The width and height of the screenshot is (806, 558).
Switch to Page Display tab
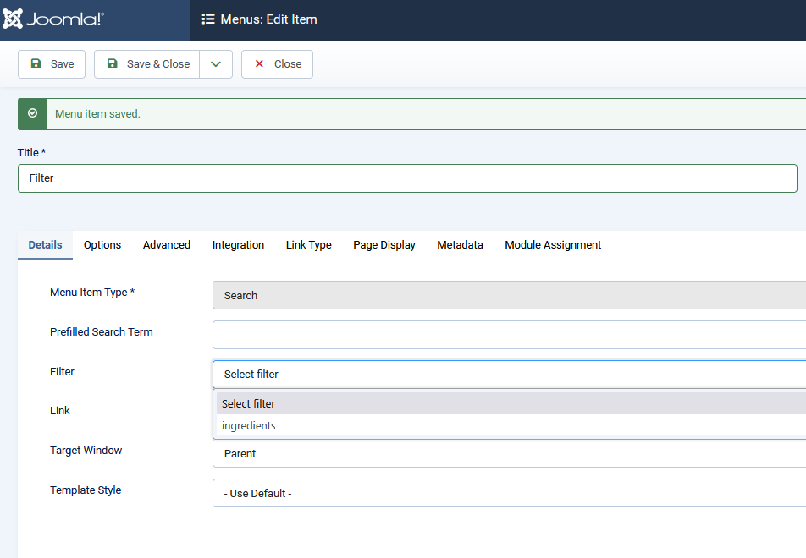(x=384, y=245)
